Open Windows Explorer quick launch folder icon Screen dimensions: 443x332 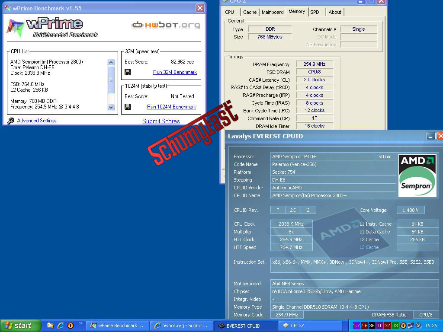pyautogui.click(x=50, y=326)
